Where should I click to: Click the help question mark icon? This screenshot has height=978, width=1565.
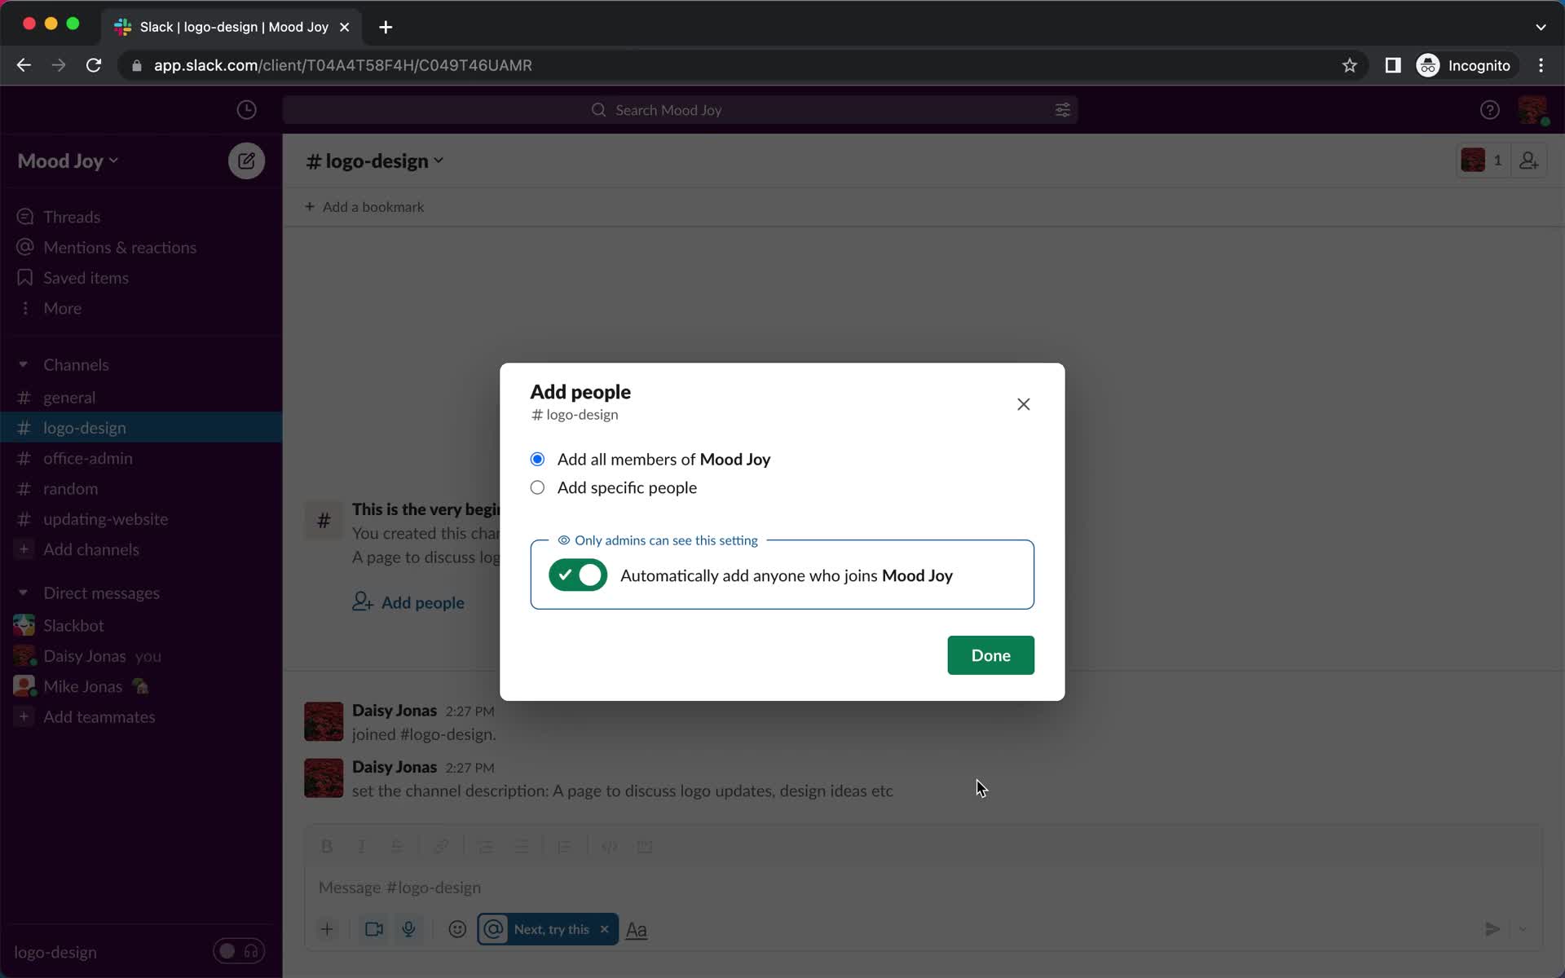1489,109
